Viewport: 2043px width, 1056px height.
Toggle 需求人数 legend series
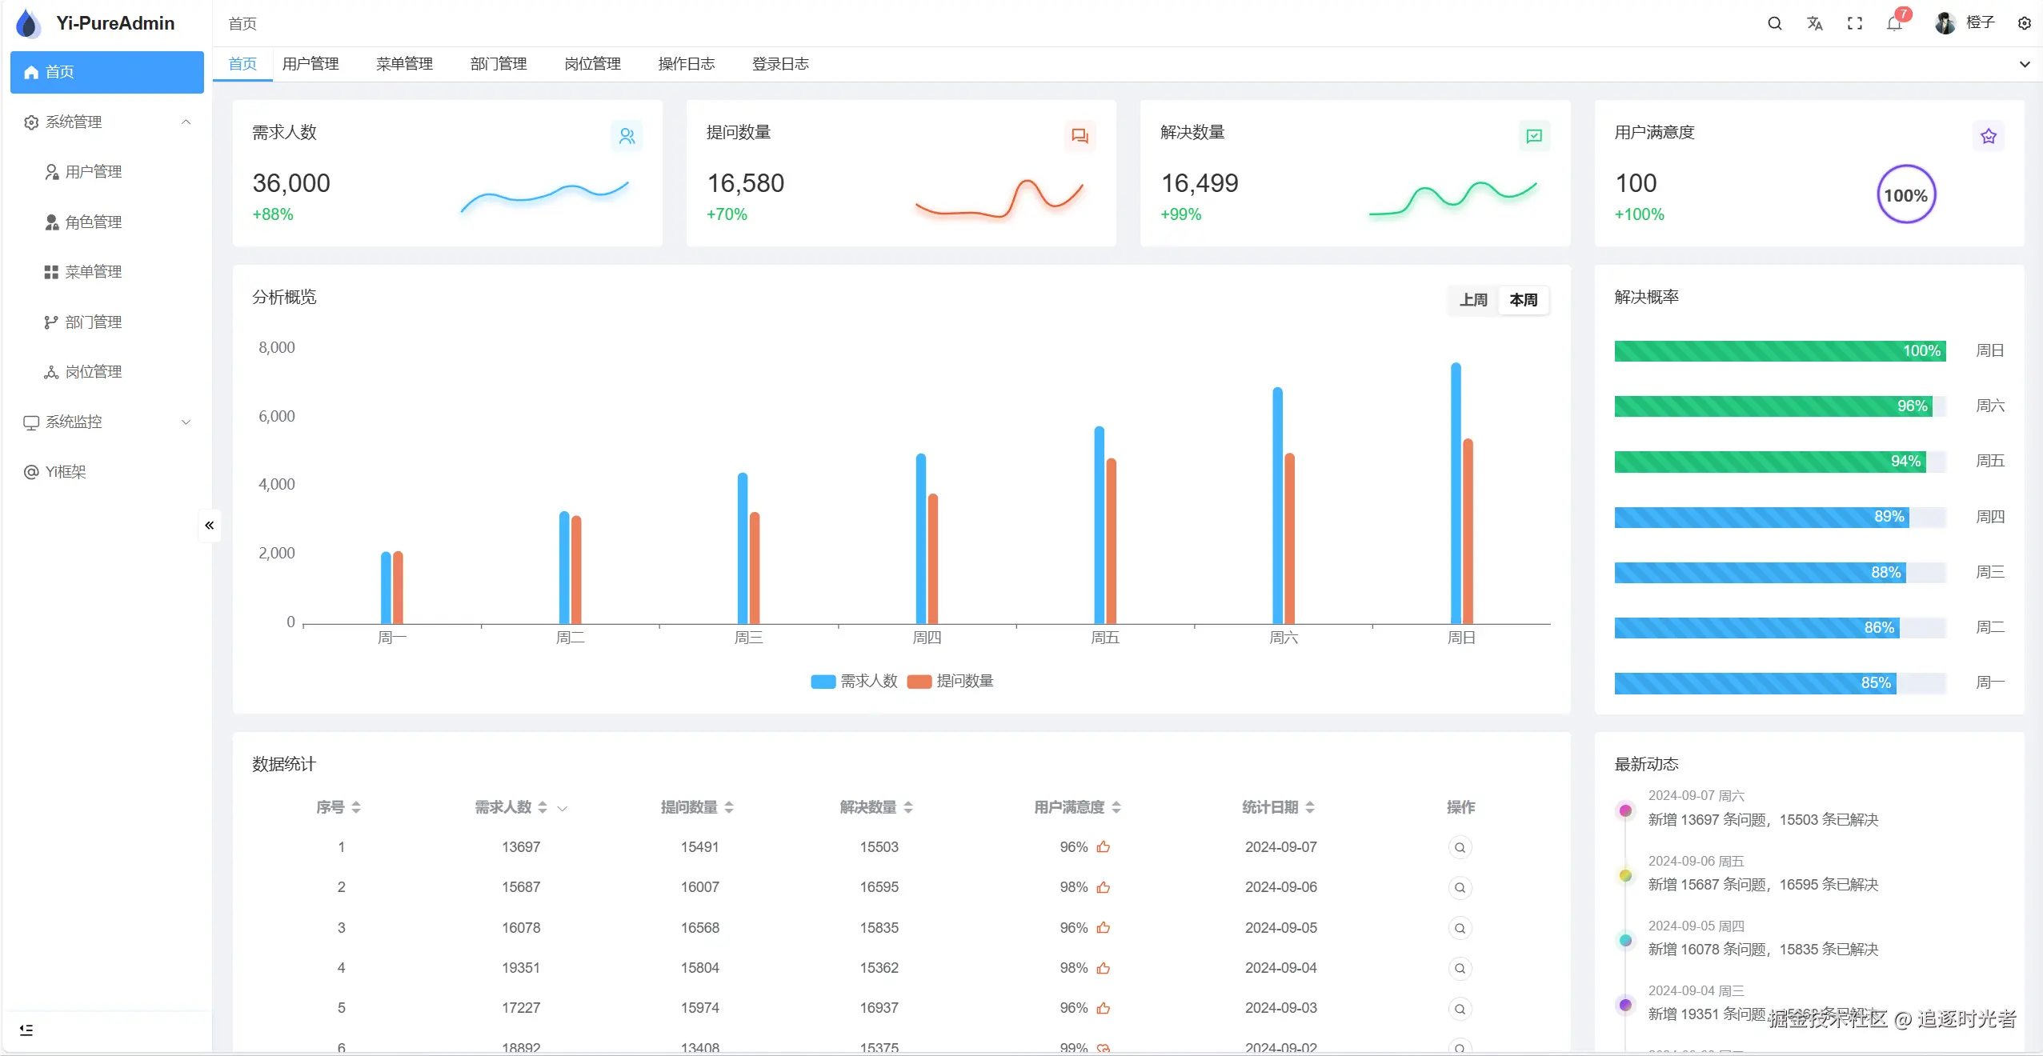coord(854,681)
